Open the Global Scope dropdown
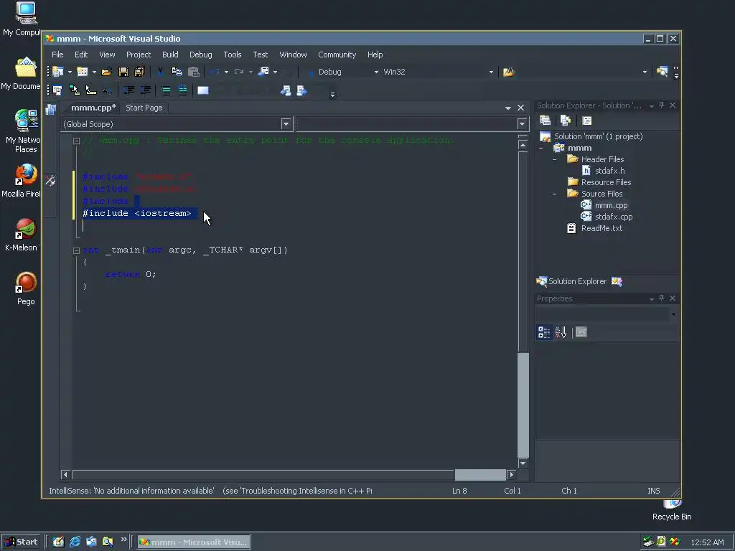735x551 pixels. tap(286, 123)
